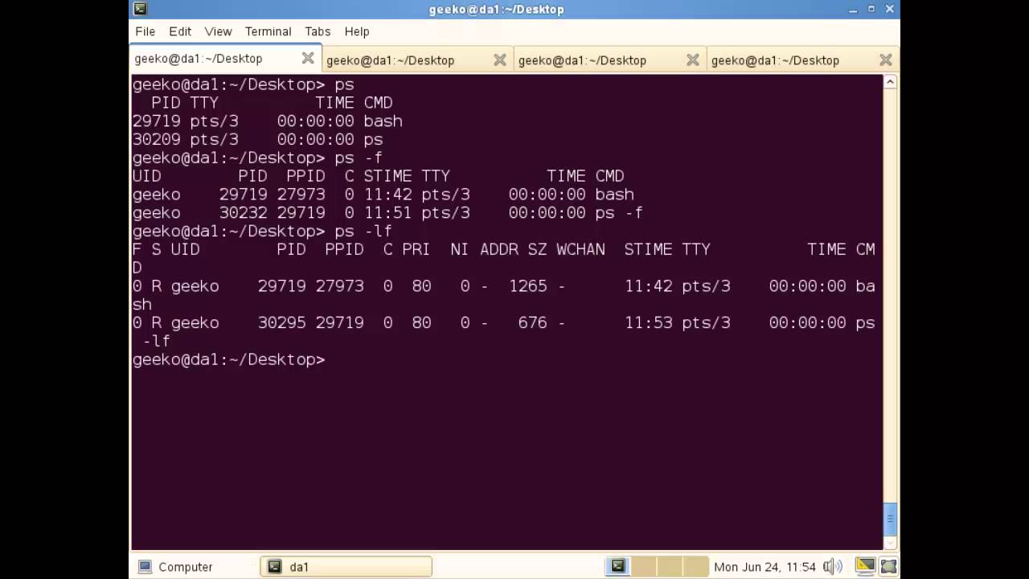This screenshot has height=579, width=1029.
Task: Click the terminal icon in the title bar
Action: (141, 9)
